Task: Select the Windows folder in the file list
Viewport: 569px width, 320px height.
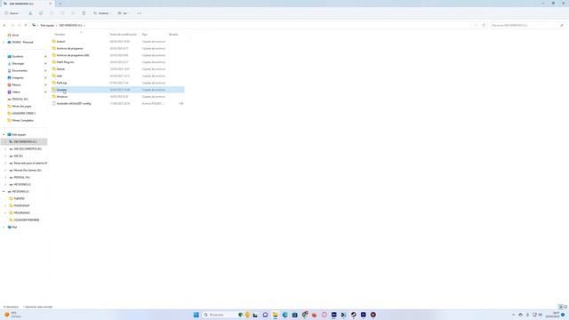Action: click(x=62, y=97)
